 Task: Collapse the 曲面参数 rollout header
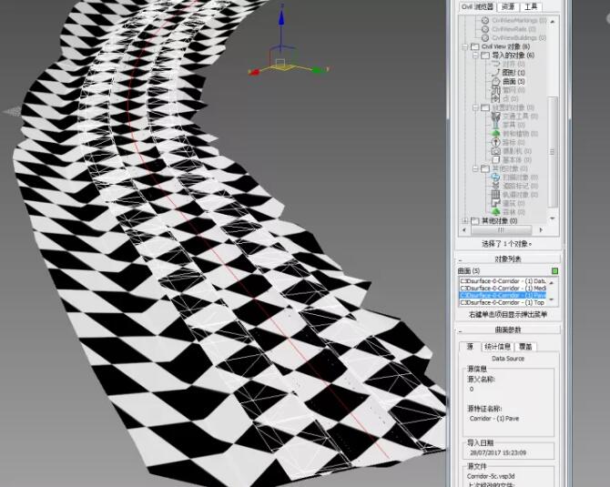click(x=508, y=330)
